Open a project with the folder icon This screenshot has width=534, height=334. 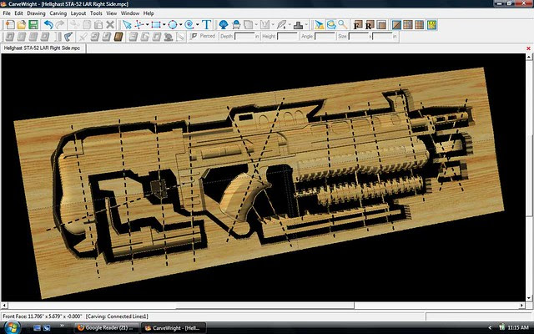click(22, 24)
